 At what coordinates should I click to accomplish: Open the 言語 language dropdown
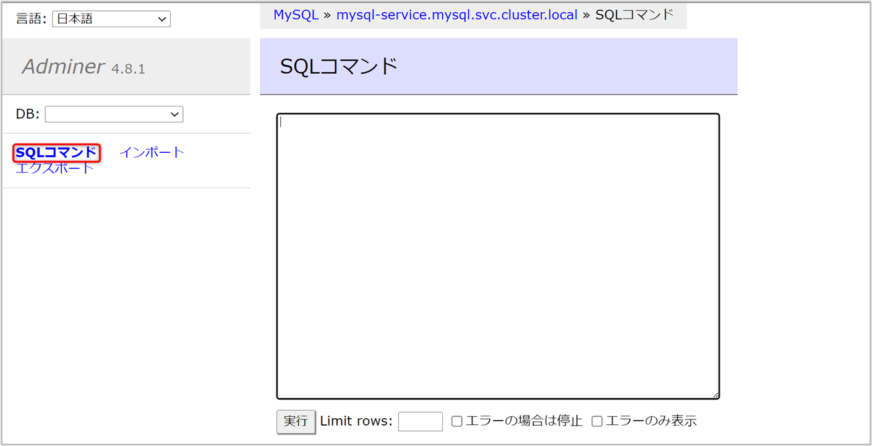coord(111,19)
